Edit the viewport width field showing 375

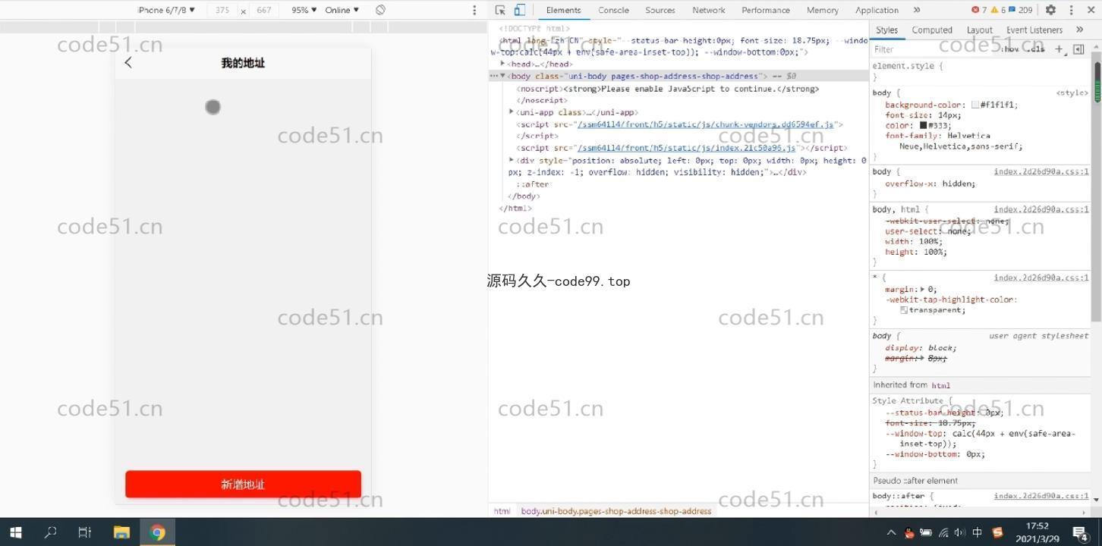click(222, 10)
